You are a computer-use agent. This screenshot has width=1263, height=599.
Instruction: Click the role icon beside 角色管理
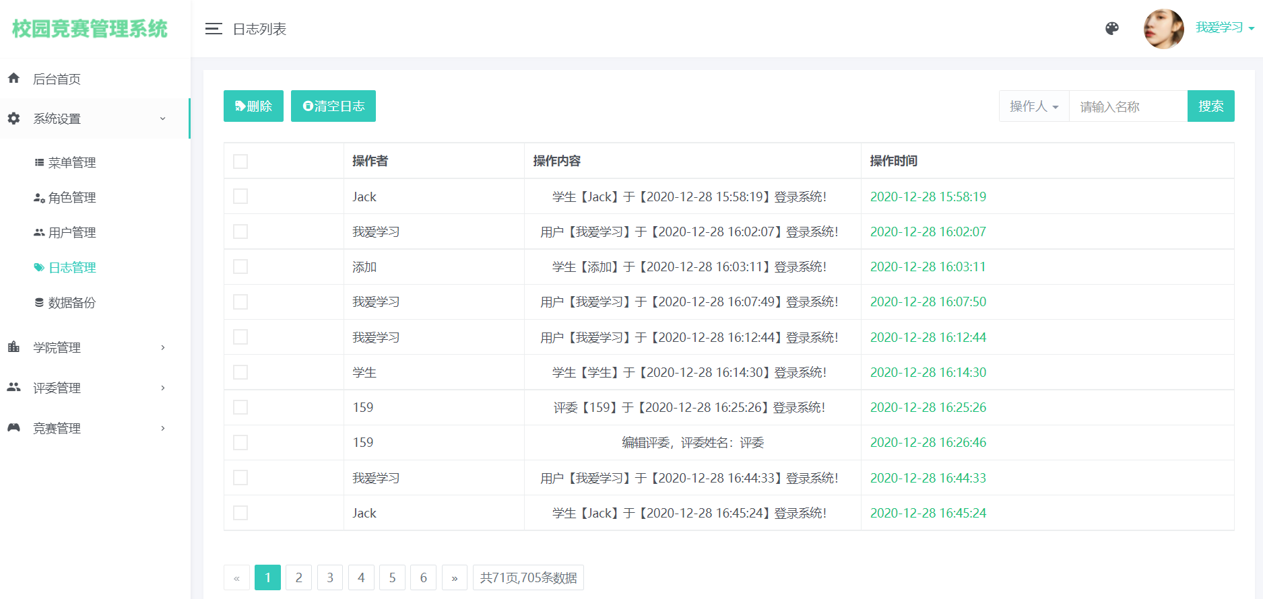click(39, 197)
